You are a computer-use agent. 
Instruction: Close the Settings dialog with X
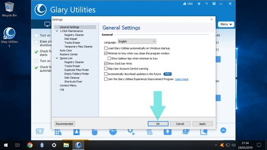coord(212,20)
